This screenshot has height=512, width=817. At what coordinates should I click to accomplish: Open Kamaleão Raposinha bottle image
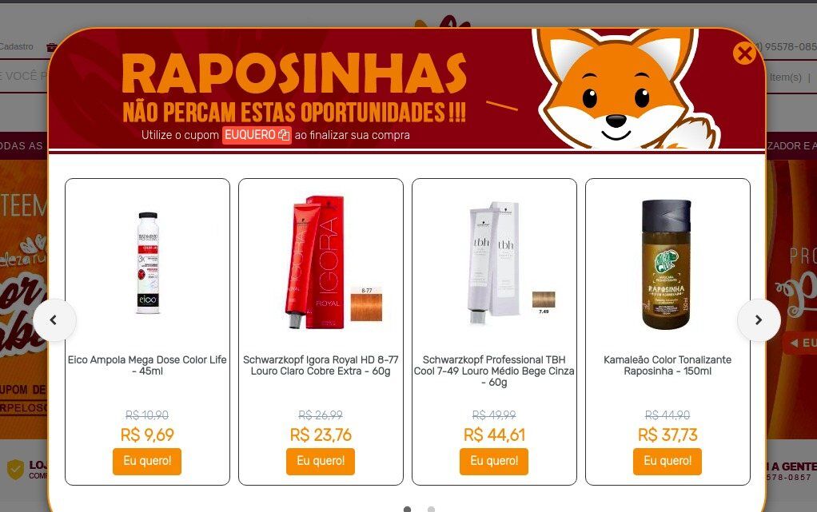667,264
